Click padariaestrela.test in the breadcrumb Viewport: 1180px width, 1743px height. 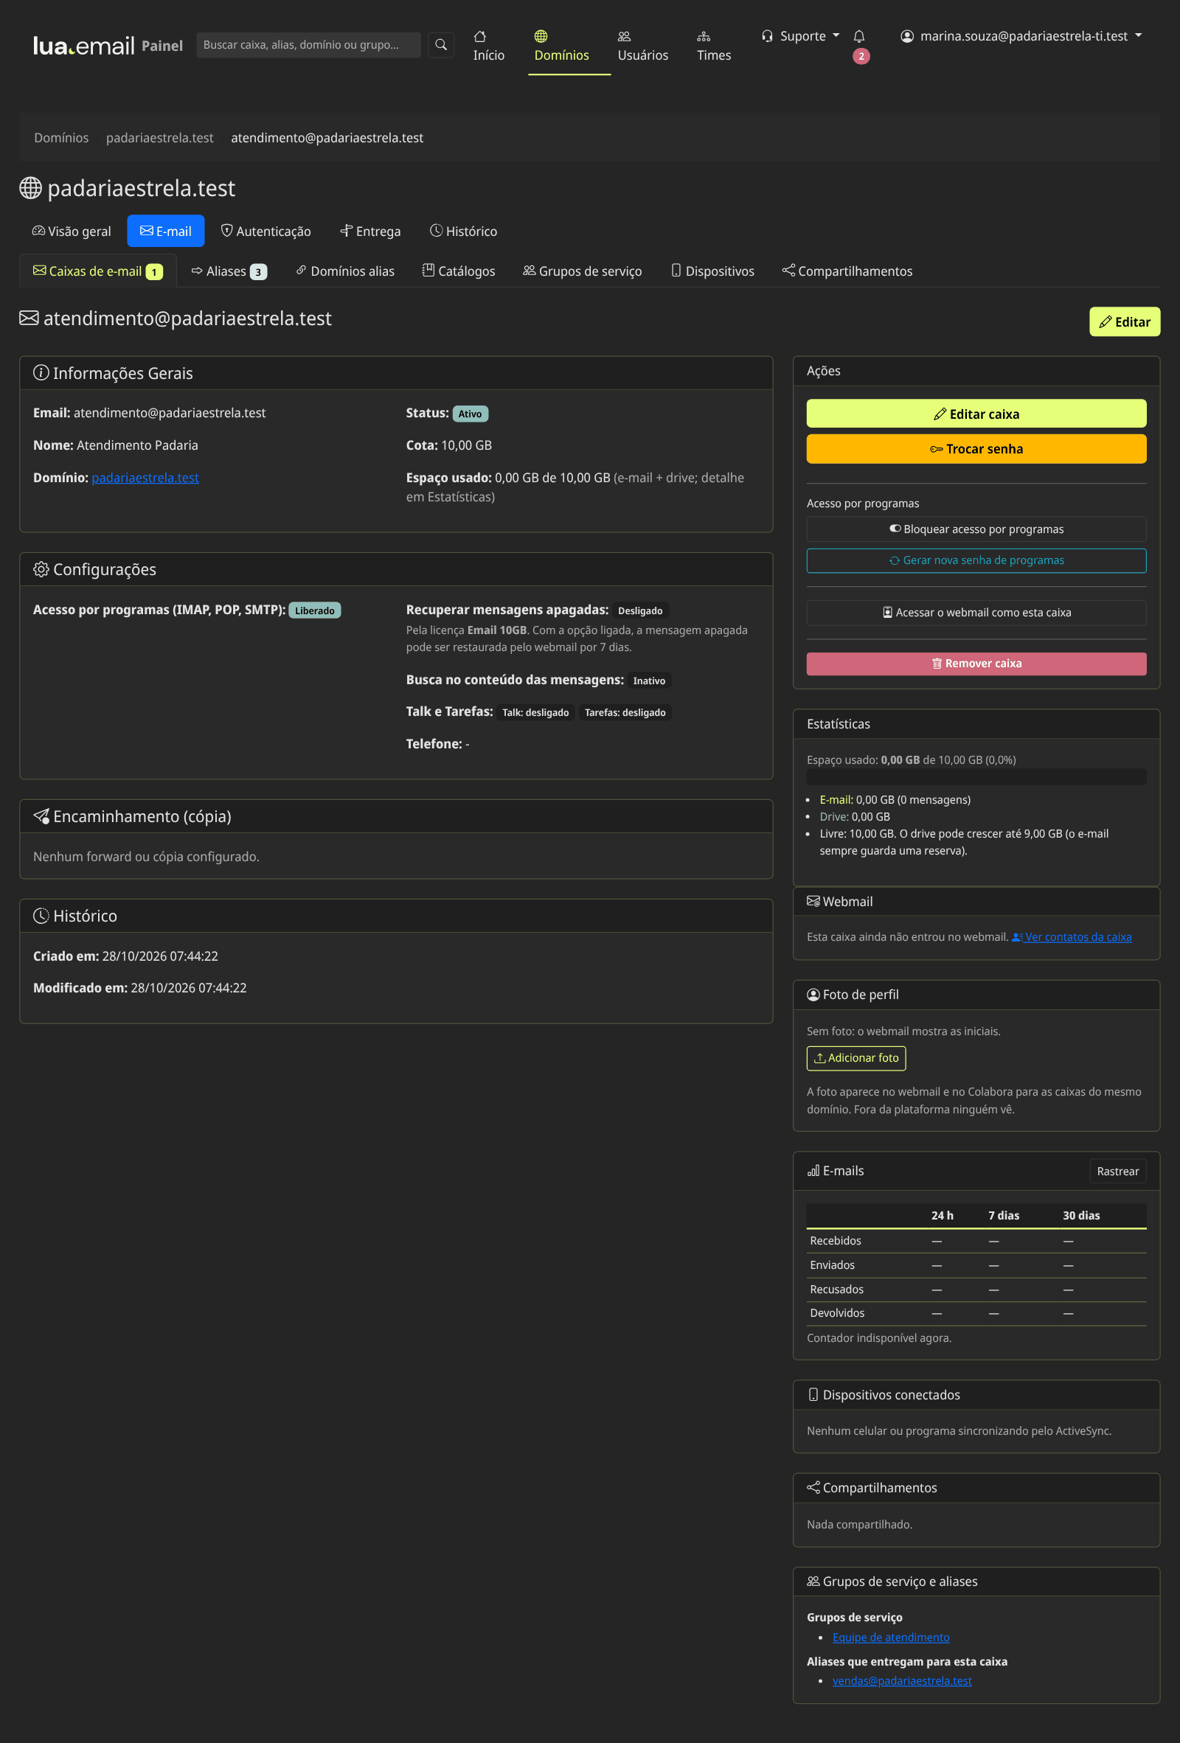point(160,138)
